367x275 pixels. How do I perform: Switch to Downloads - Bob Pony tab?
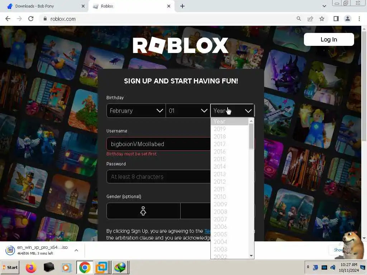tap(44, 6)
